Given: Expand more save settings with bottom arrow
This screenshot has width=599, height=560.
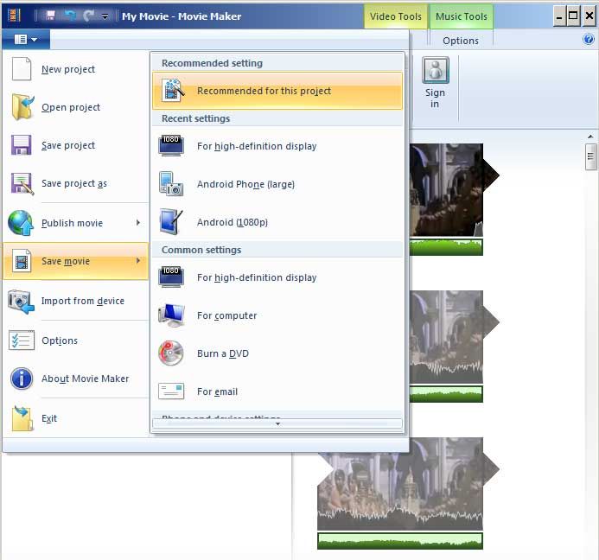Looking at the screenshot, I should click(277, 423).
